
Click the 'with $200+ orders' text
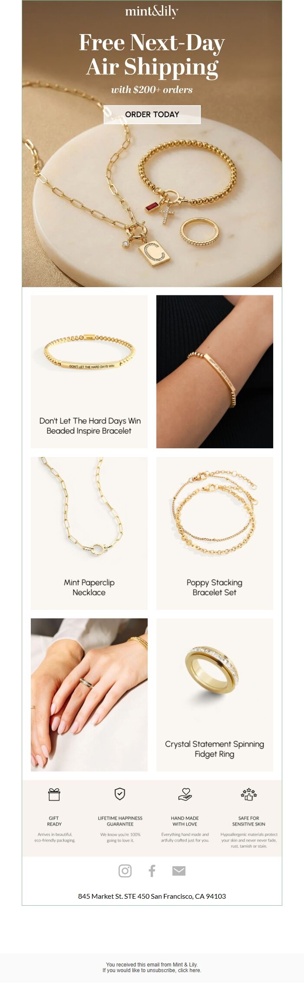coord(152,90)
